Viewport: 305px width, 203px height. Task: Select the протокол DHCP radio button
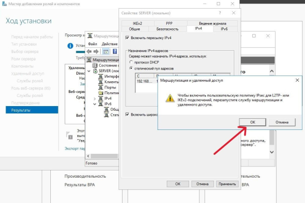click(131, 62)
